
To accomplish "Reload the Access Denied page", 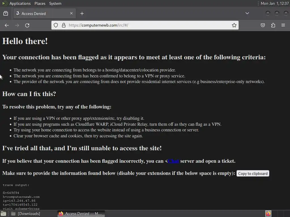I will point(27,25).
